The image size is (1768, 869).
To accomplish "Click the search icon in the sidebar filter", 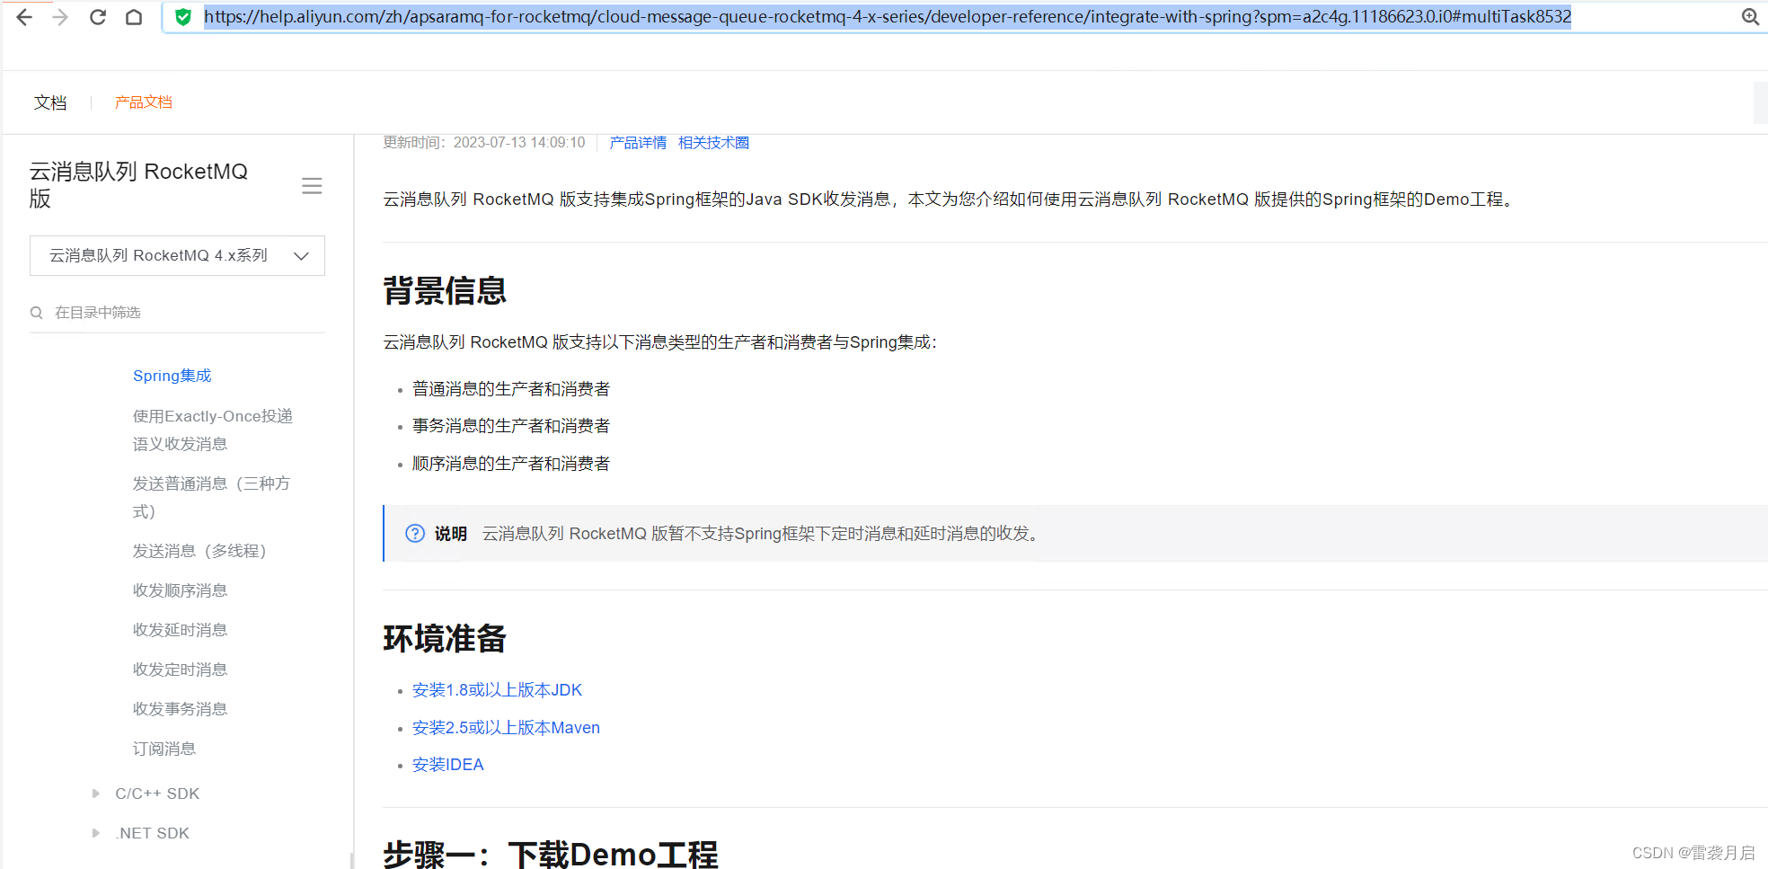I will pyautogui.click(x=37, y=312).
